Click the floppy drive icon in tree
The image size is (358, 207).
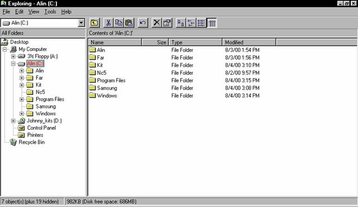coord(21,56)
